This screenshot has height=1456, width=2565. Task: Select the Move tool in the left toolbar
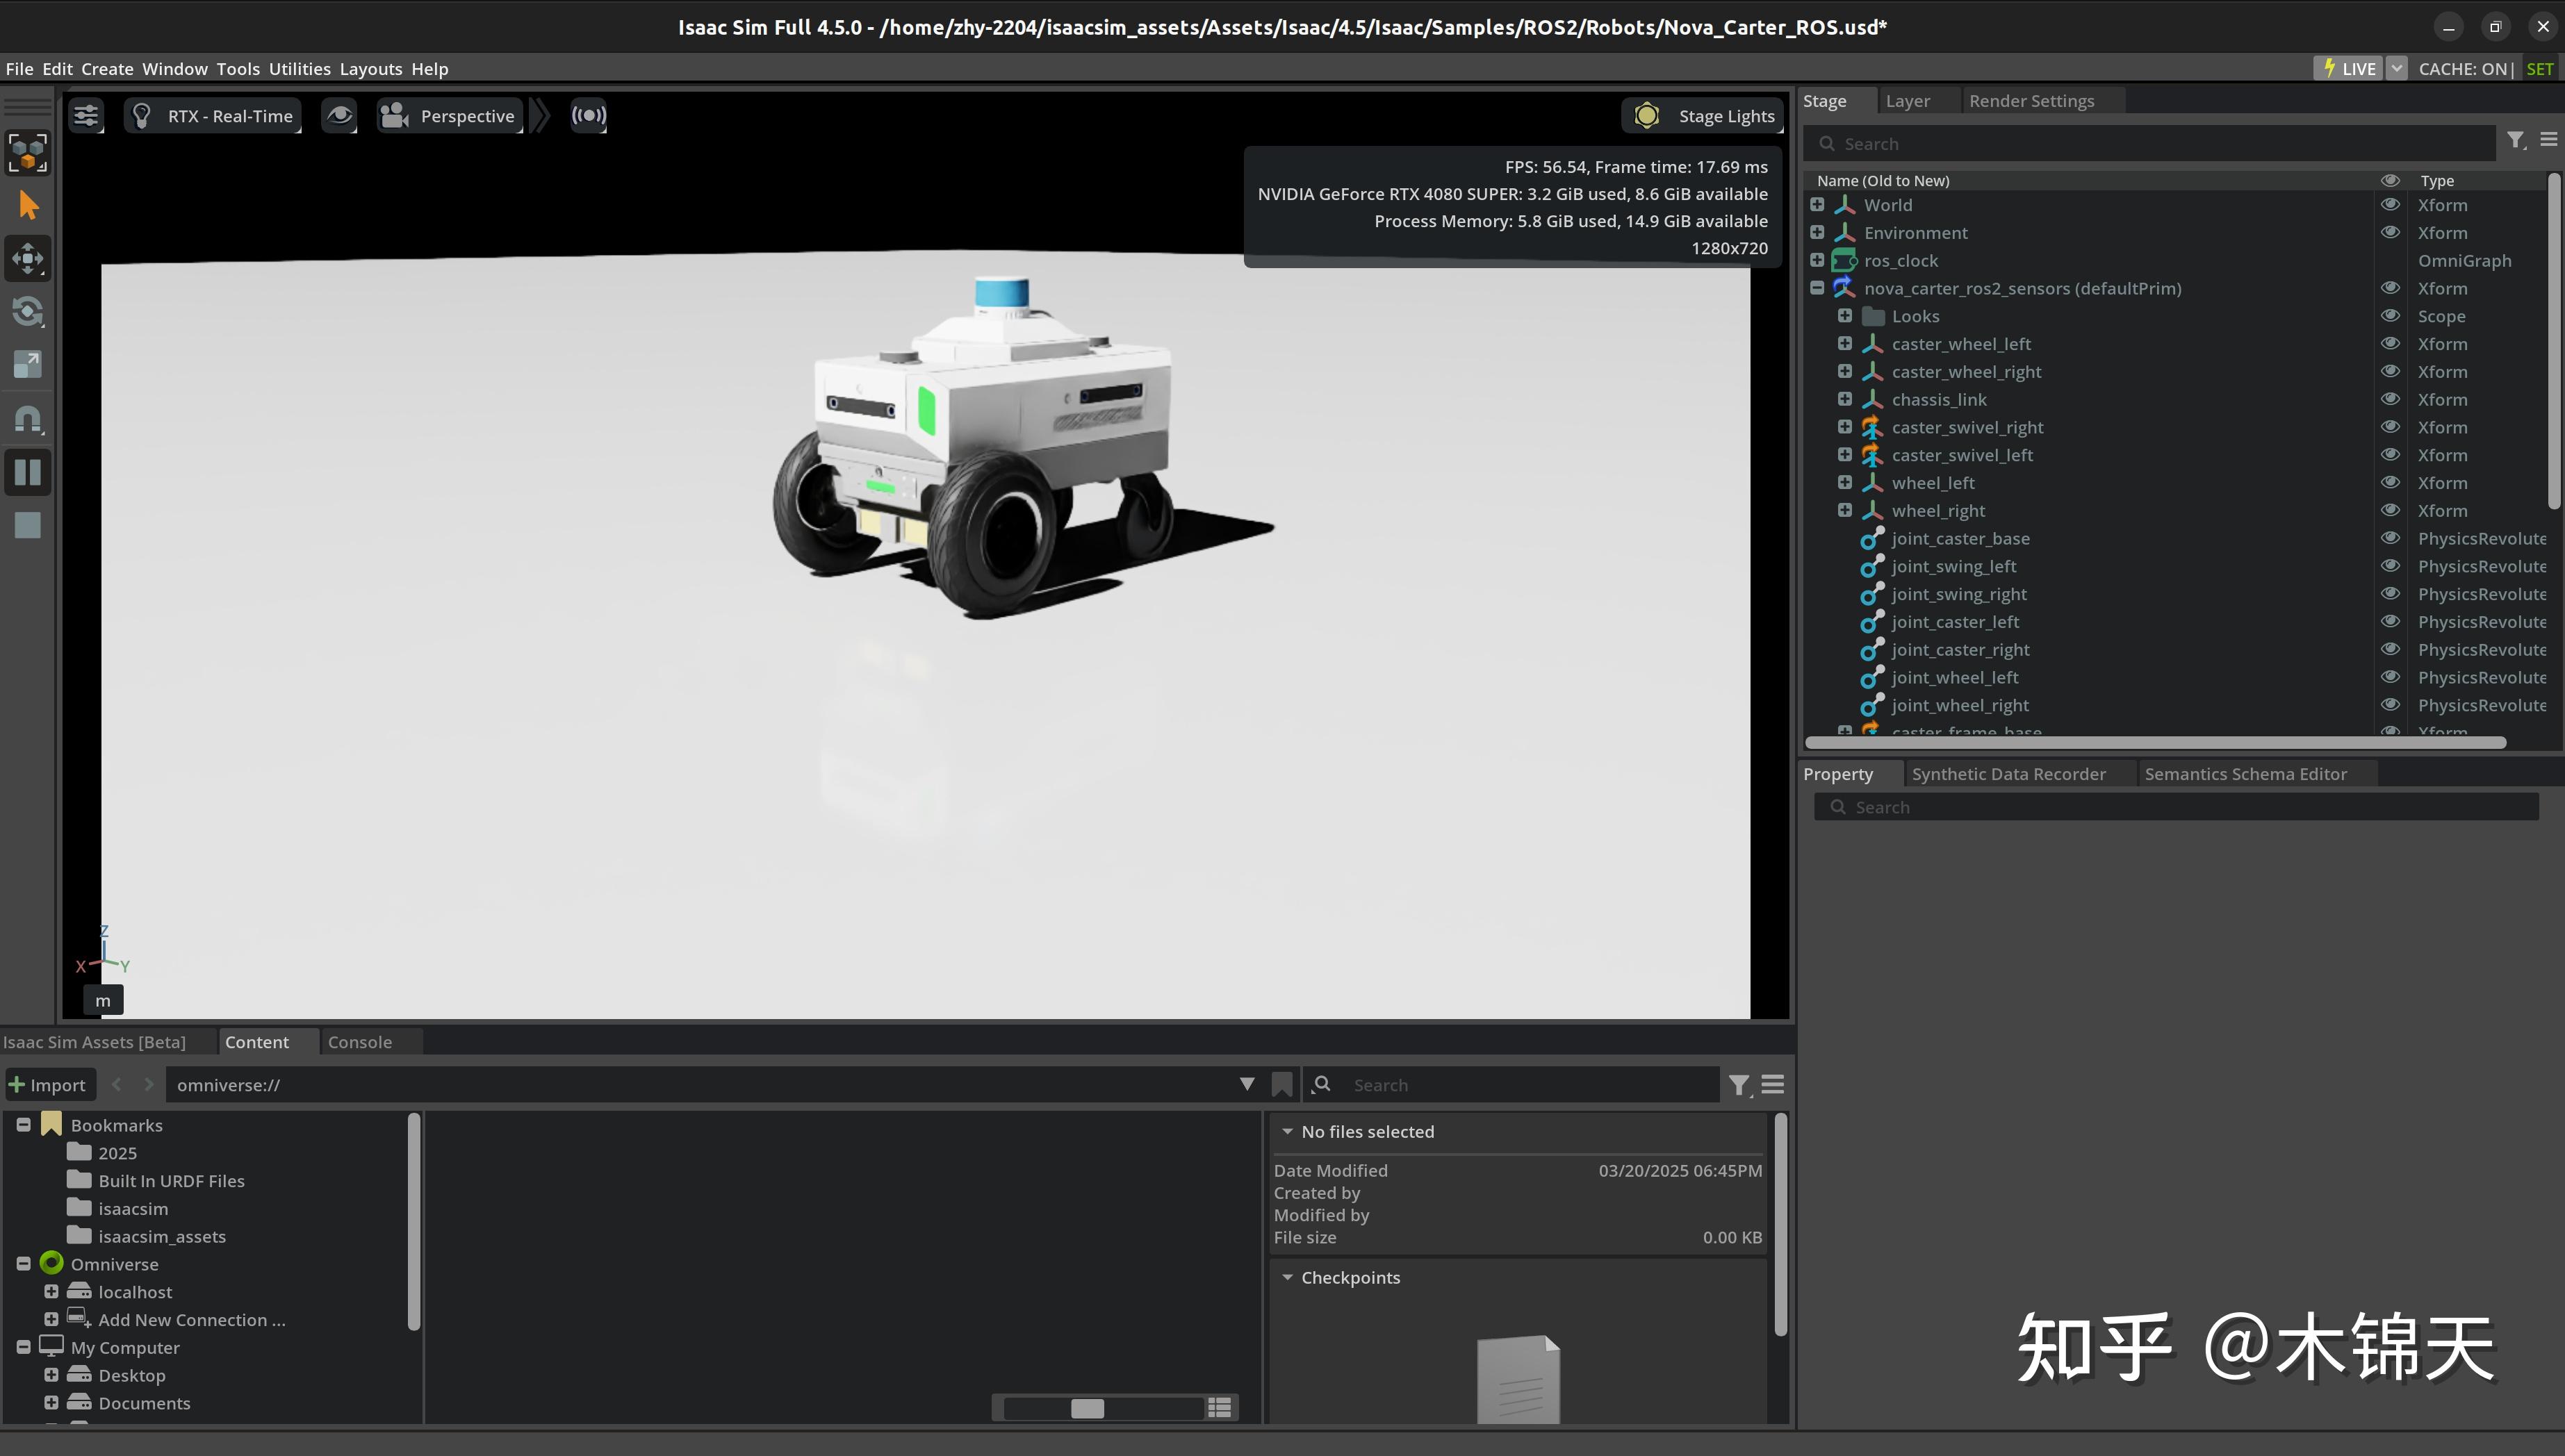tap(27, 258)
